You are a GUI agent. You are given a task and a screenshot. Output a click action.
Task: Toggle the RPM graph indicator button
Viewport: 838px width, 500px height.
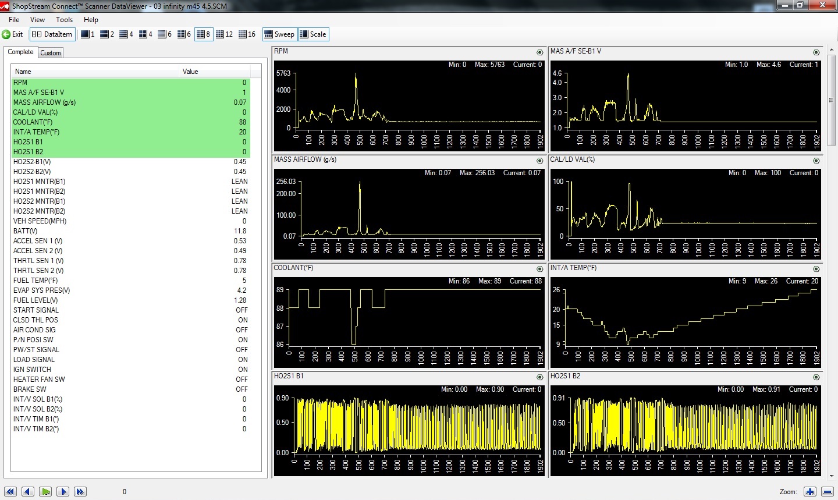click(x=539, y=52)
